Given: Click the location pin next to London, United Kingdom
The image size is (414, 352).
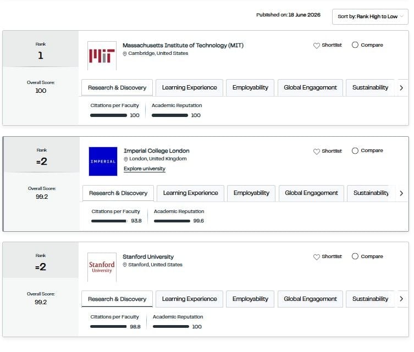Looking at the screenshot, I should 126,159.
